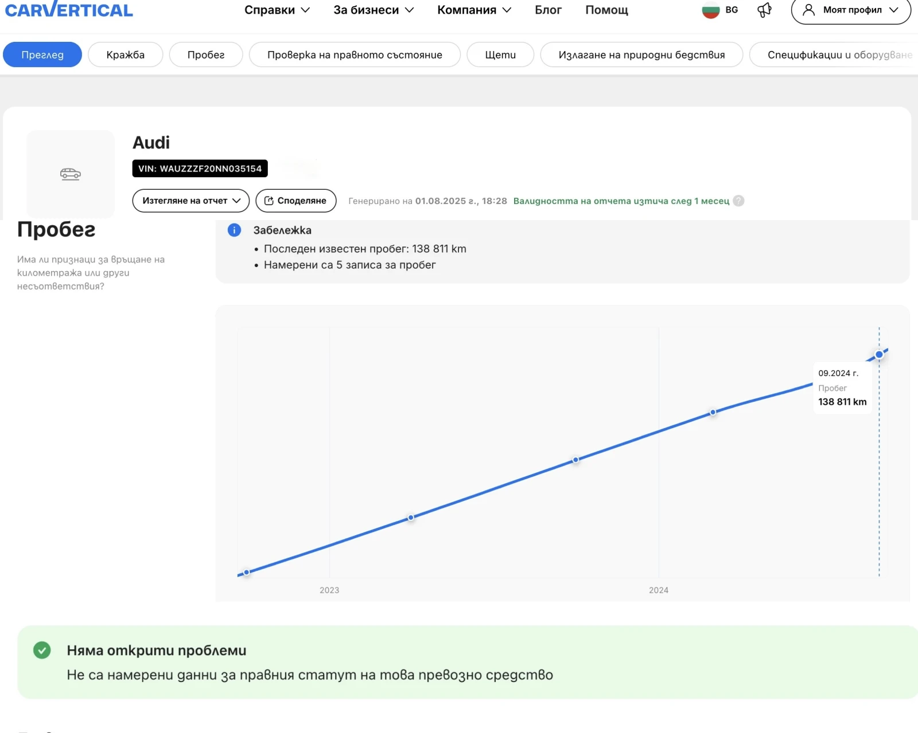
Task: Click the 09.2024 mileage data point
Action: click(879, 355)
